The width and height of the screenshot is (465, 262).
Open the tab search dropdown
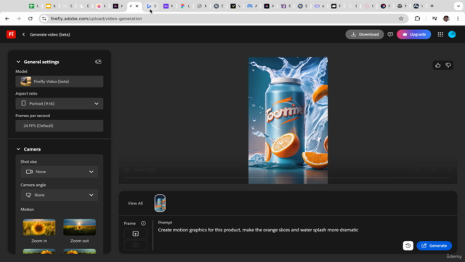point(458,6)
